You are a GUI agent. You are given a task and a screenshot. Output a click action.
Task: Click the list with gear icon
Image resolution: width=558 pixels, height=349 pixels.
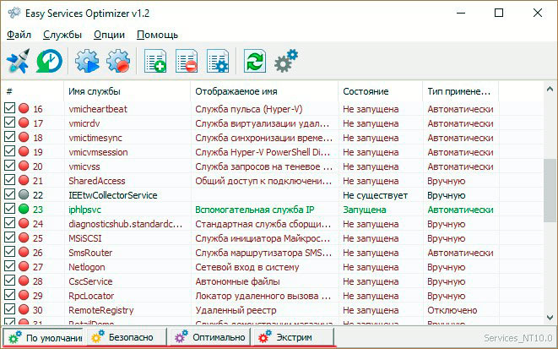[217, 62]
